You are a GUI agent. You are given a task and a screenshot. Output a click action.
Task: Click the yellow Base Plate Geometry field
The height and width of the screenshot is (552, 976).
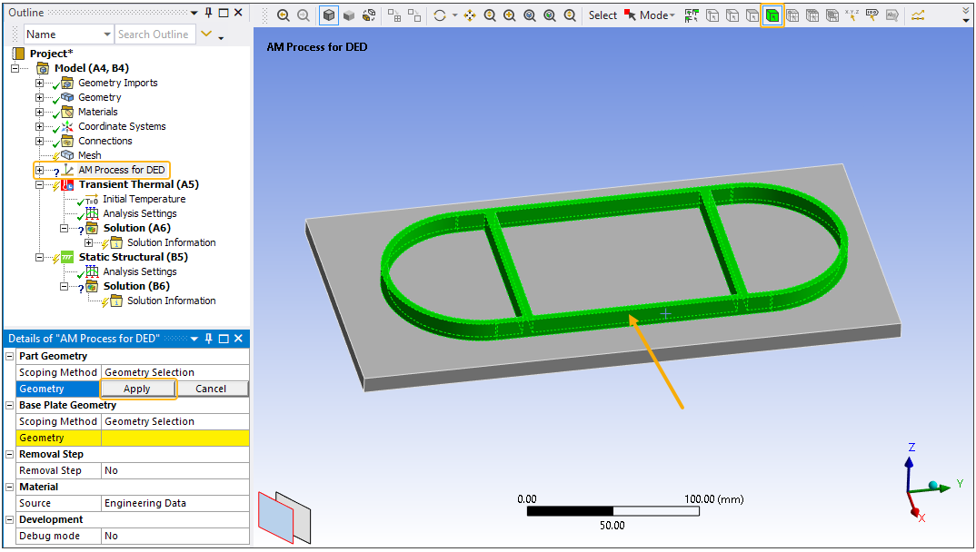[174, 438]
